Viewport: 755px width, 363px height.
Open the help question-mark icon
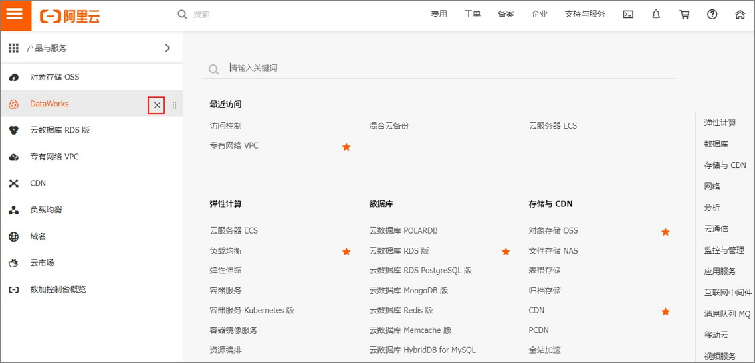pos(712,15)
